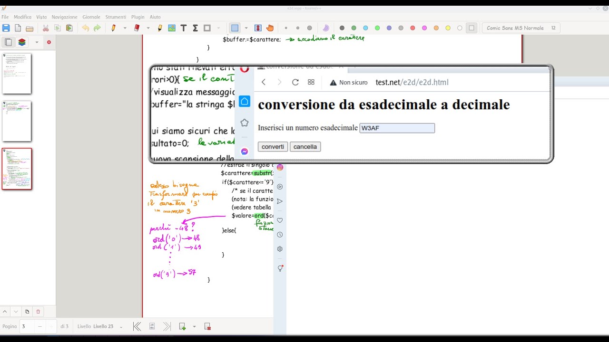Image resolution: width=609 pixels, height=342 pixels.
Task: Delete the selected page via trash icon
Action: (x=38, y=312)
